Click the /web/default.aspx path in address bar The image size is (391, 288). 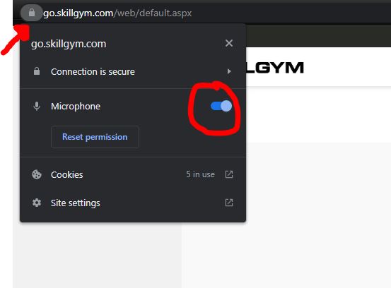(153, 13)
